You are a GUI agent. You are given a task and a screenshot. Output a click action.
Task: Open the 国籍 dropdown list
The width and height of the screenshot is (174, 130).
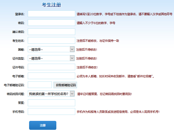51,49
